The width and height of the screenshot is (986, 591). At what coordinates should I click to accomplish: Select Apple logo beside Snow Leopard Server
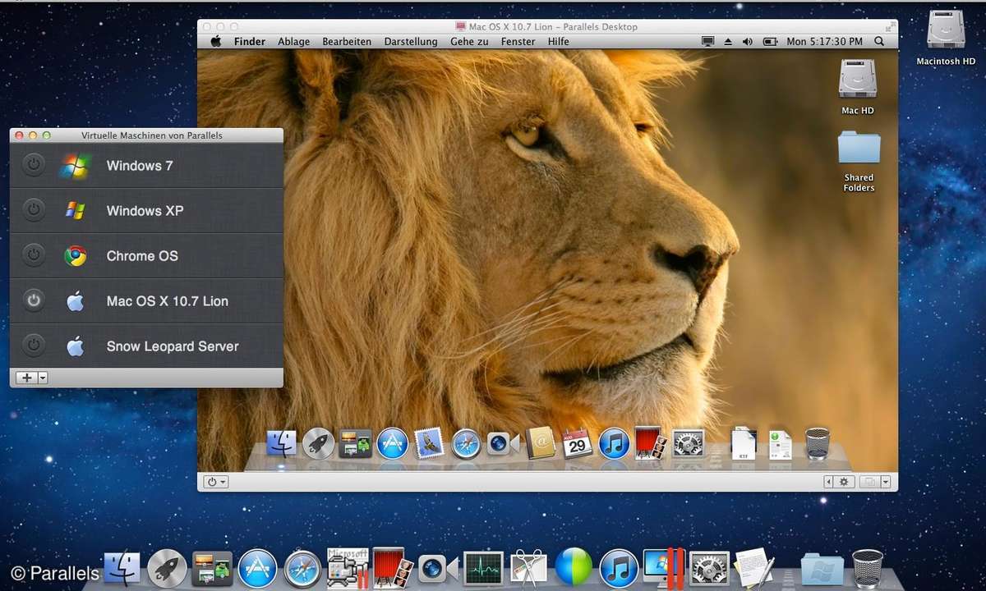point(75,346)
